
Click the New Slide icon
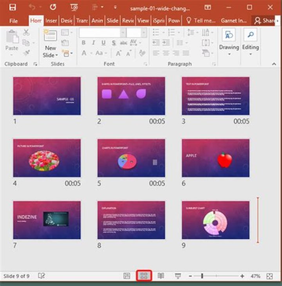click(50, 35)
